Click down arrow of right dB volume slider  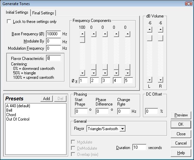pos(160,80)
